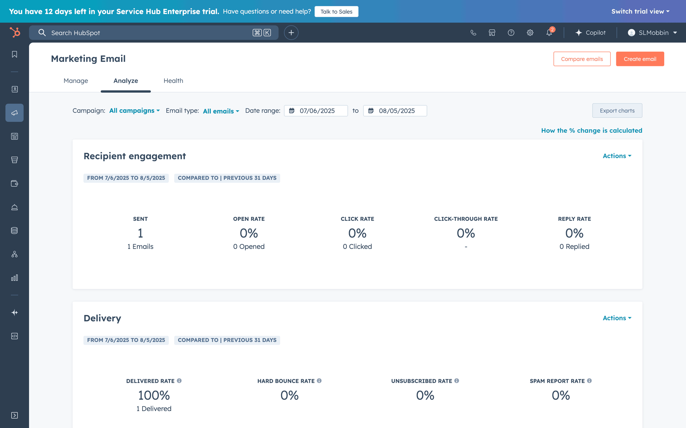
Task: Click the Hard Bounce Rate info icon
Action: 319,381
